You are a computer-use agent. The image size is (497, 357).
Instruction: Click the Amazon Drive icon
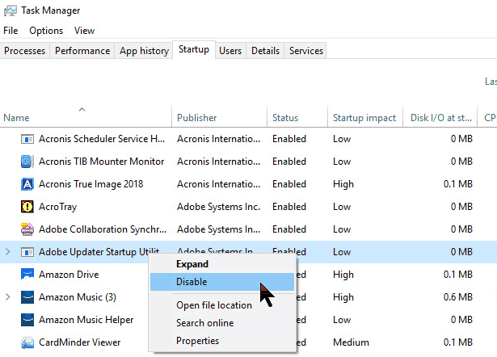pyautogui.click(x=27, y=275)
